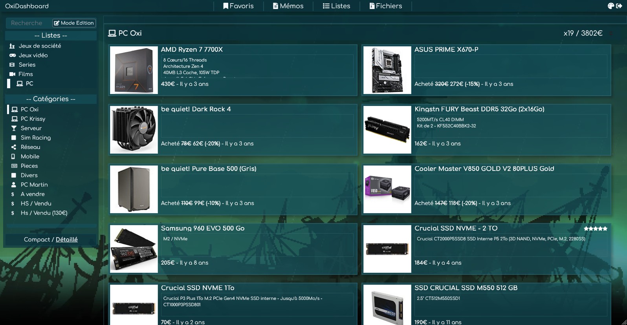The width and height of the screenshot is (627, 325).
Task: Click the OxiDashboard home link
Action: pos(27,6)
